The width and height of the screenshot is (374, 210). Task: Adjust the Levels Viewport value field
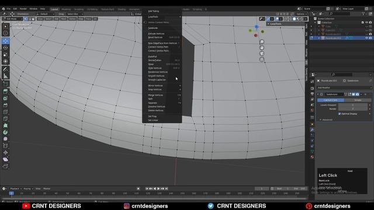353,105
